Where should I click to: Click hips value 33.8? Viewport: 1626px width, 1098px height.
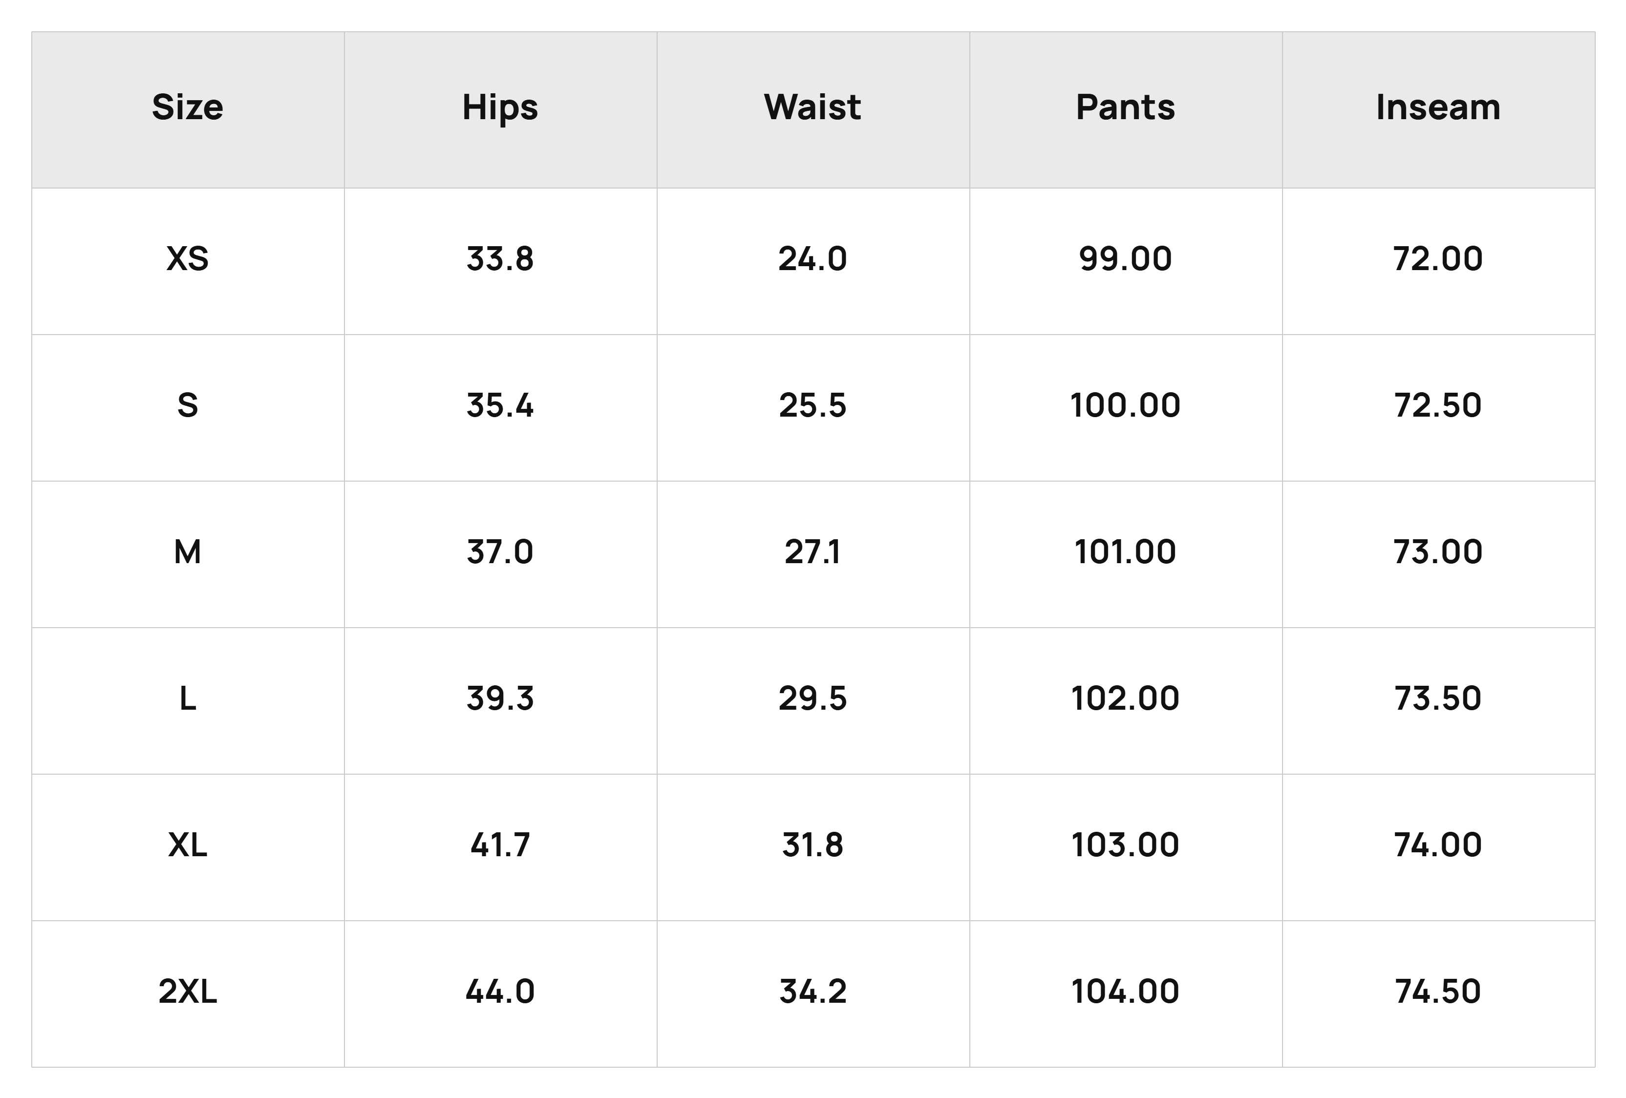[x=500, y=259]
